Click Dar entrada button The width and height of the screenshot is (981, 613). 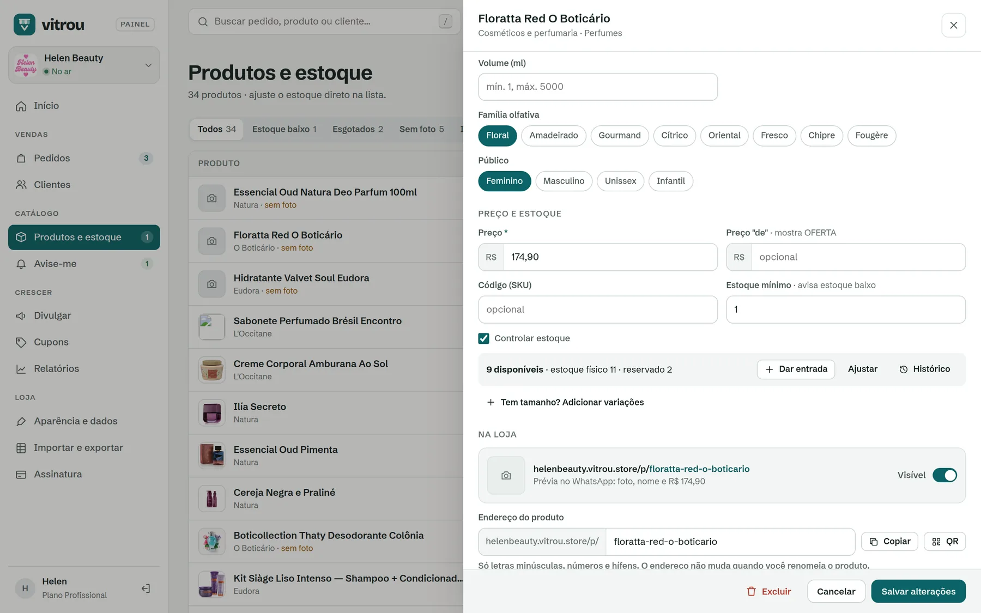click(796, 369)
